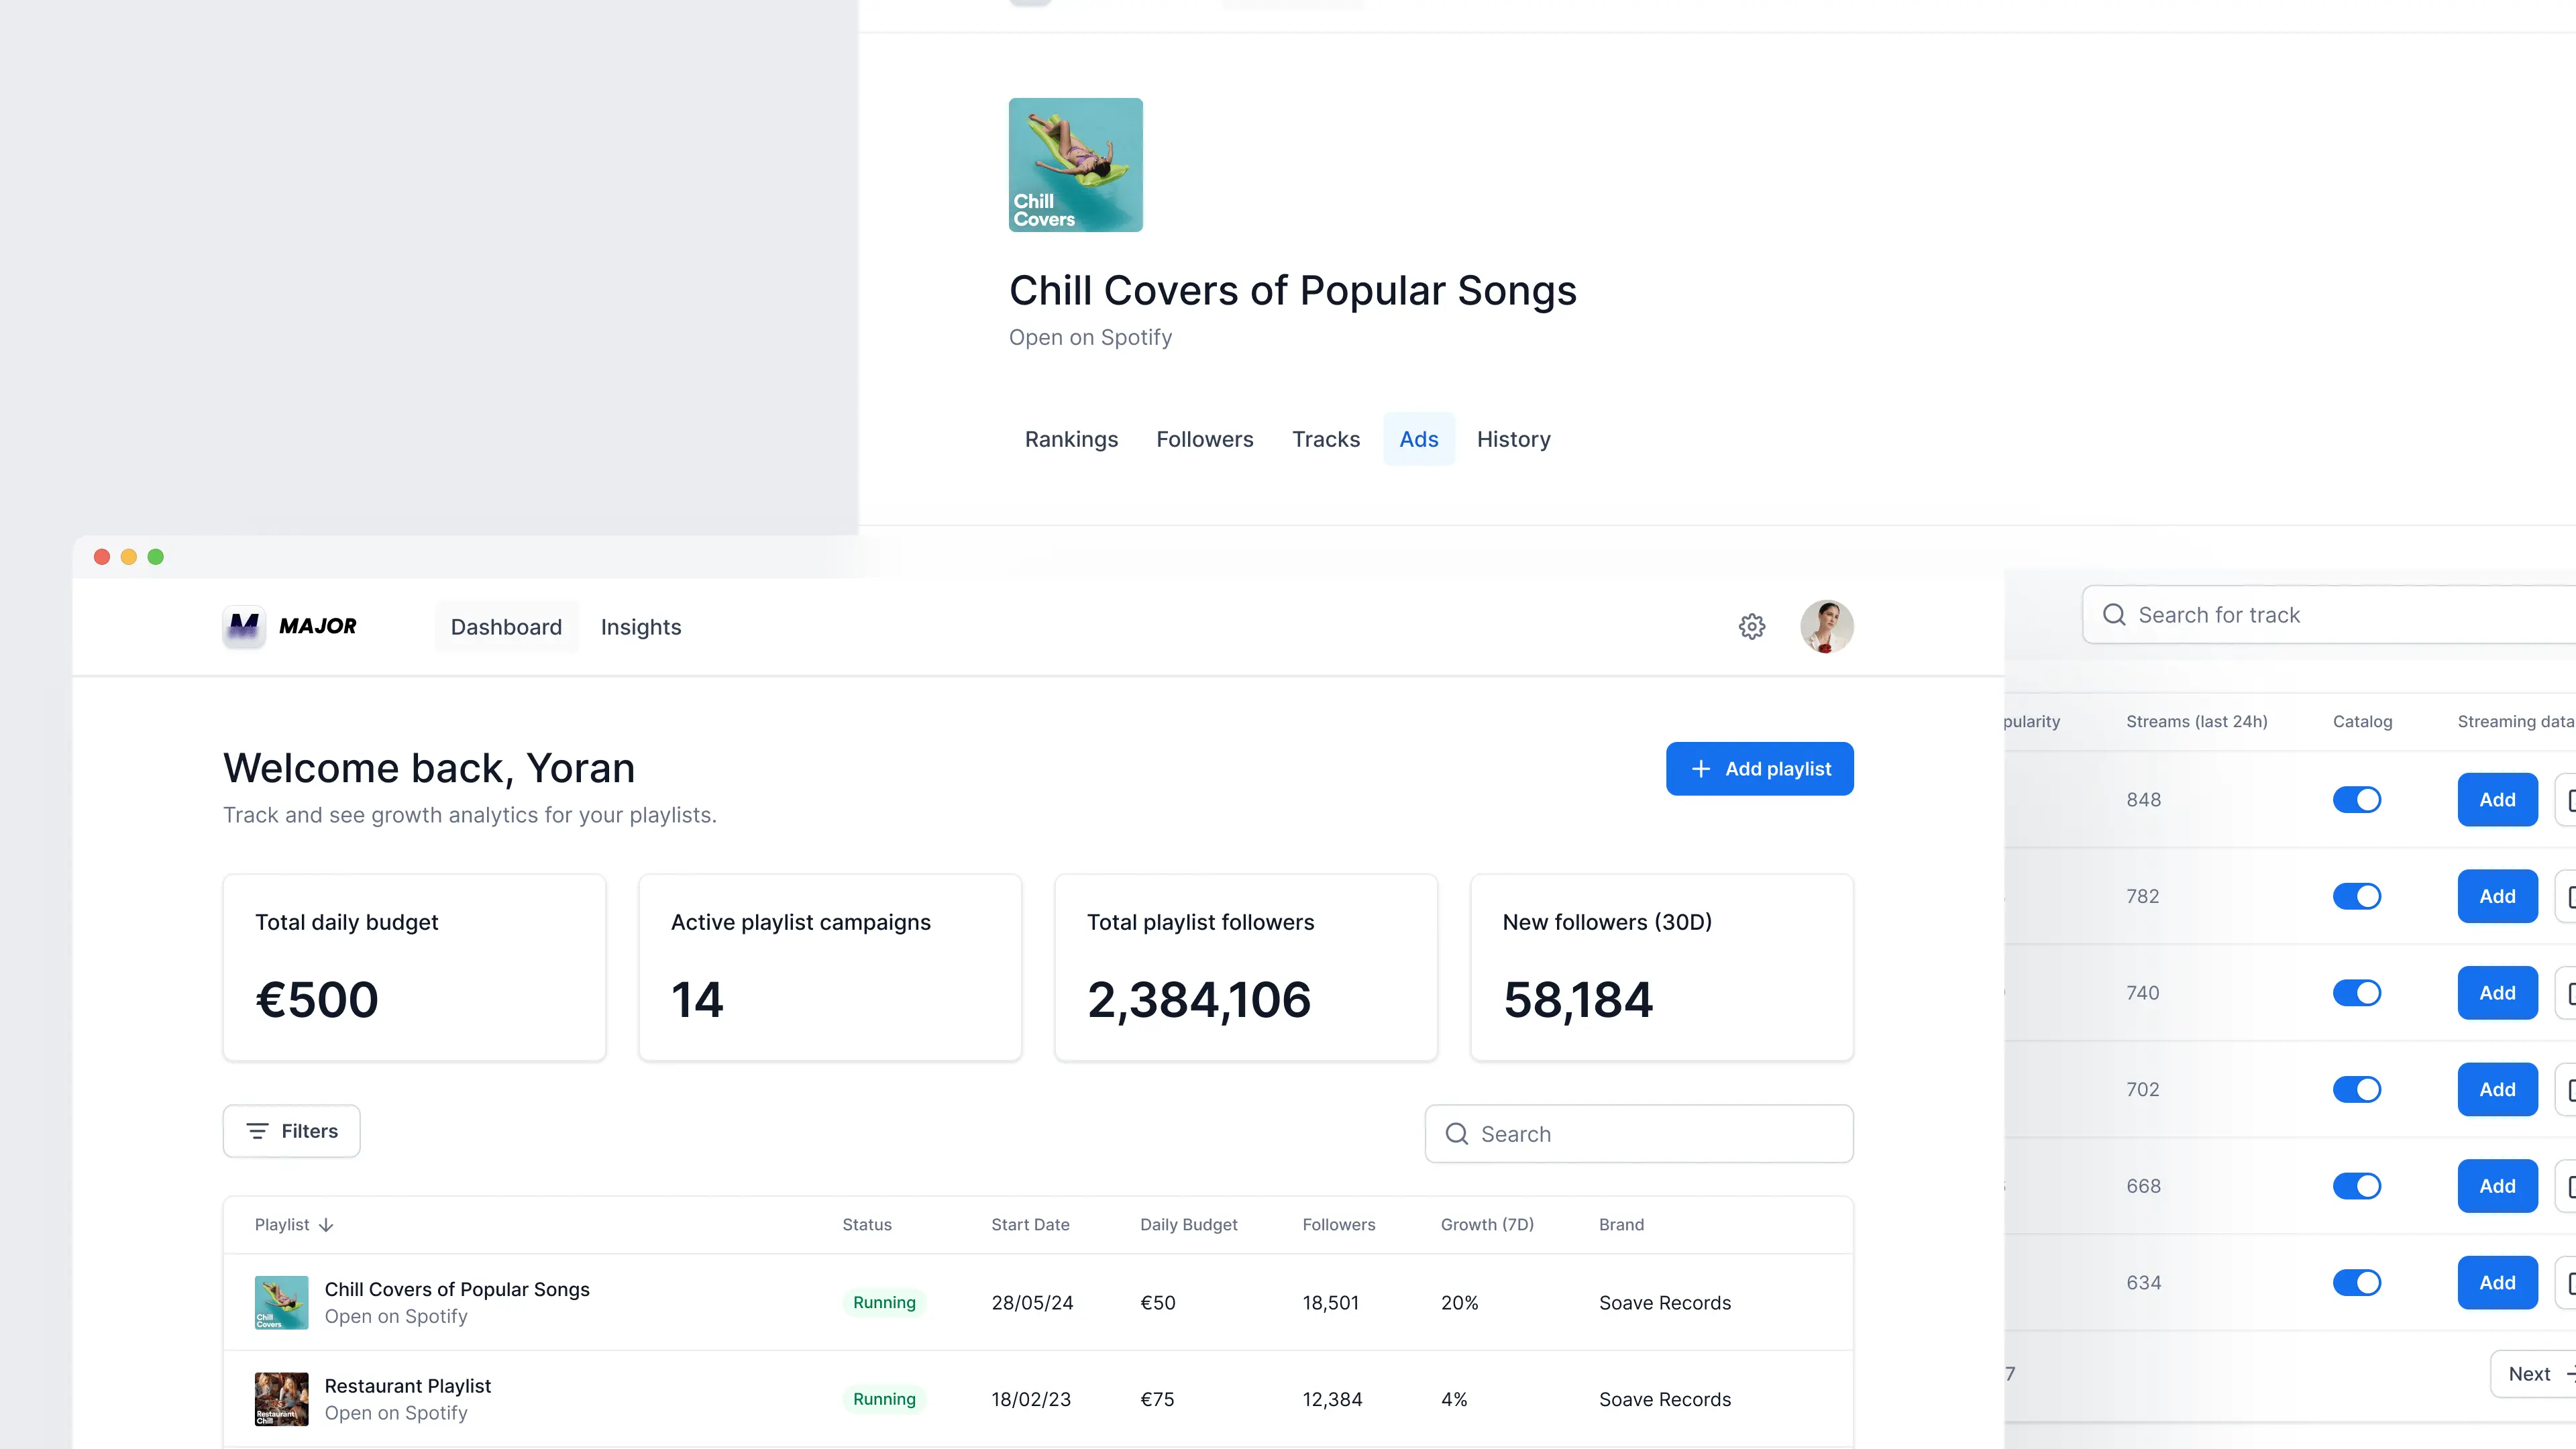Viewport: 2576px width, 1449px height.
Task: Click Chill Covers of Popular Songs row title
Action: point(457,1290)
